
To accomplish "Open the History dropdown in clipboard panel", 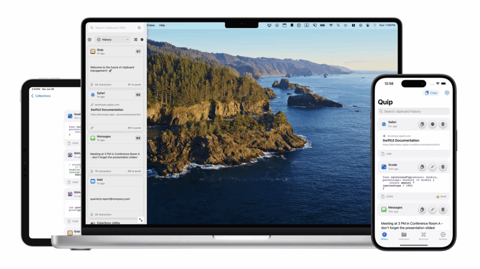I will [x=112, y=39].
